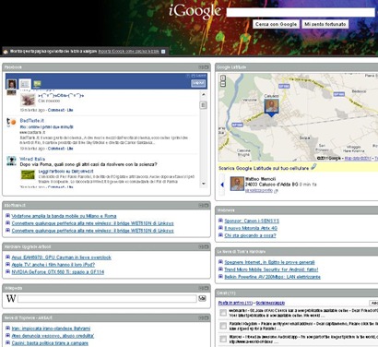
Task: Focus the Wikipedia search input field
Action: point(107,298)
